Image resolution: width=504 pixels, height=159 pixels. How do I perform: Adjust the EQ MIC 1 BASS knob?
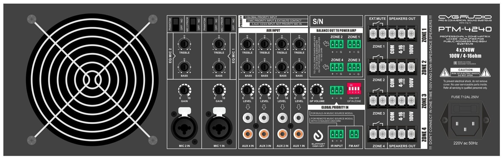click(x=219, y=67)
